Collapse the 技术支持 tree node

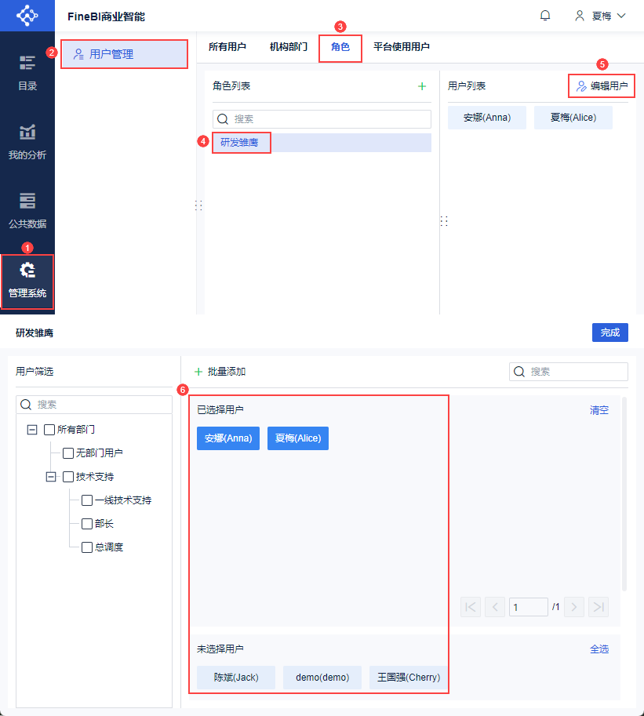pyautogui.click(x=51, y=477)
